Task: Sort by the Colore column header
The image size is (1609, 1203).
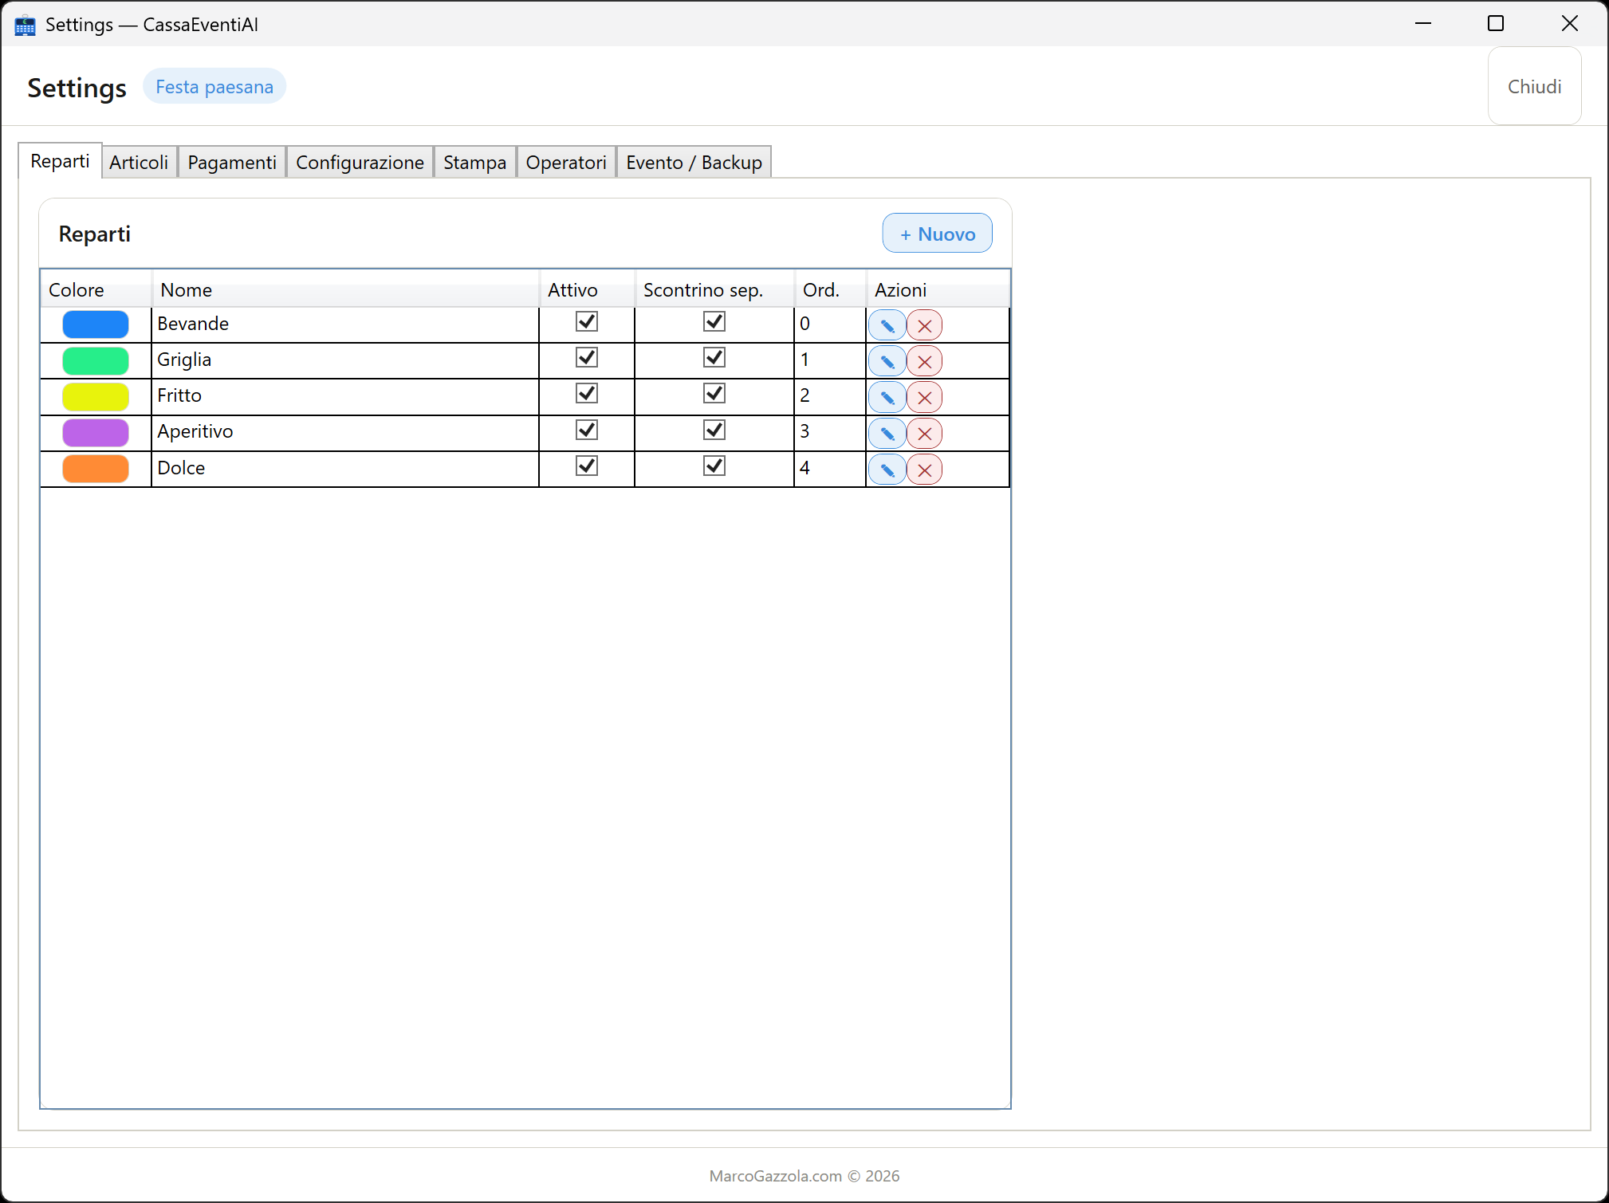Action: click(96, 289)
